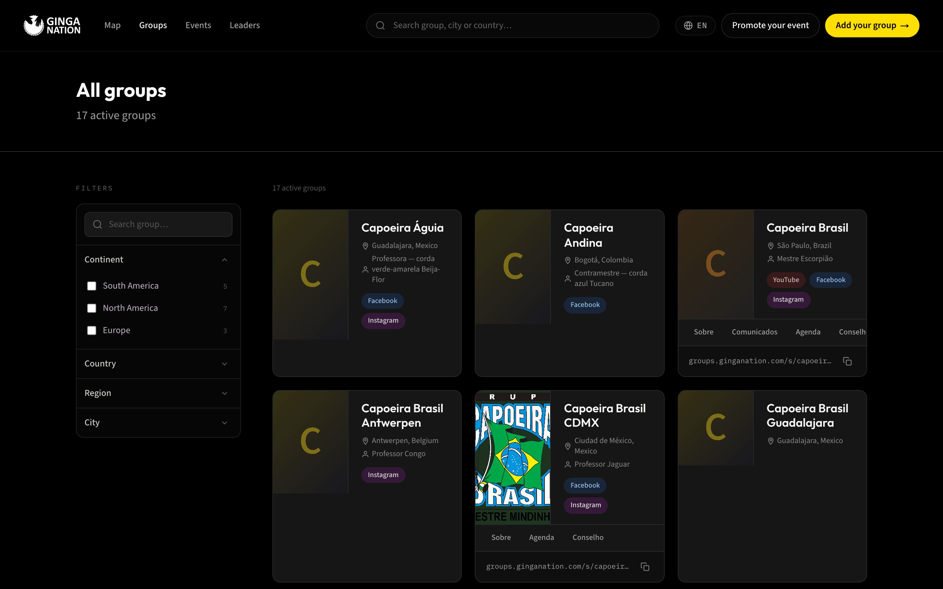Image resolution: width=943 pixels, height=589 pixels.
Task: Open Comunicados tab on Capoeira Brasil card
Action: 754,332
